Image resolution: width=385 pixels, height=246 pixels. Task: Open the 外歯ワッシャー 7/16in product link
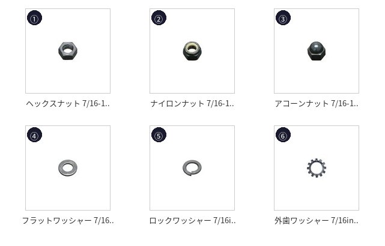pos(317,220)
